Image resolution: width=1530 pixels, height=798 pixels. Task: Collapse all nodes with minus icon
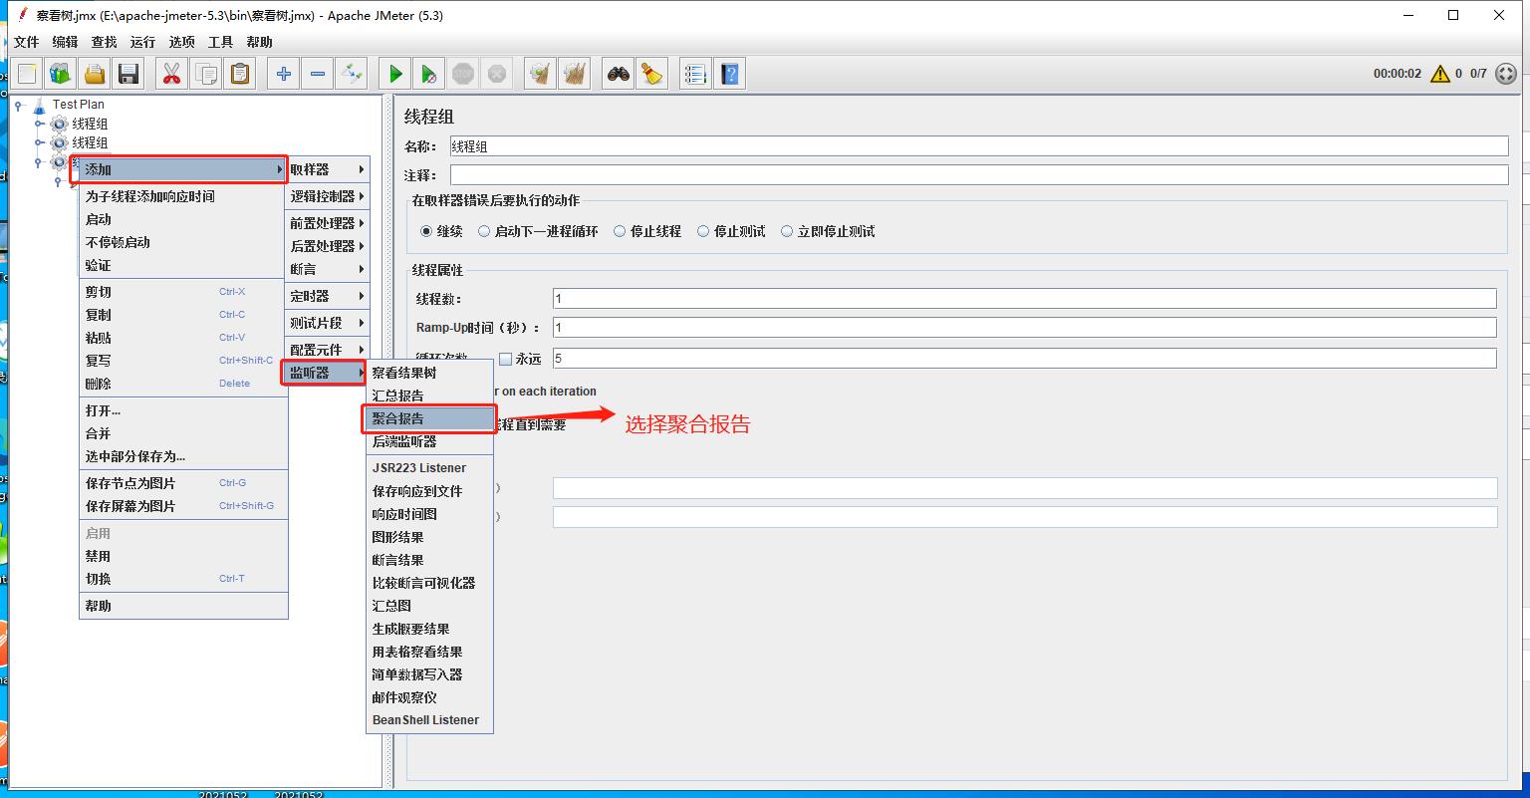(x=318, y=74)
